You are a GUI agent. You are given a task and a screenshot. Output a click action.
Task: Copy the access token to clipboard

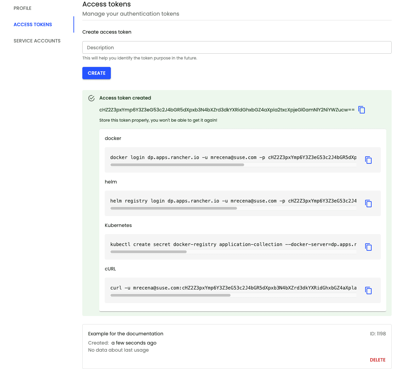[361, 110]
